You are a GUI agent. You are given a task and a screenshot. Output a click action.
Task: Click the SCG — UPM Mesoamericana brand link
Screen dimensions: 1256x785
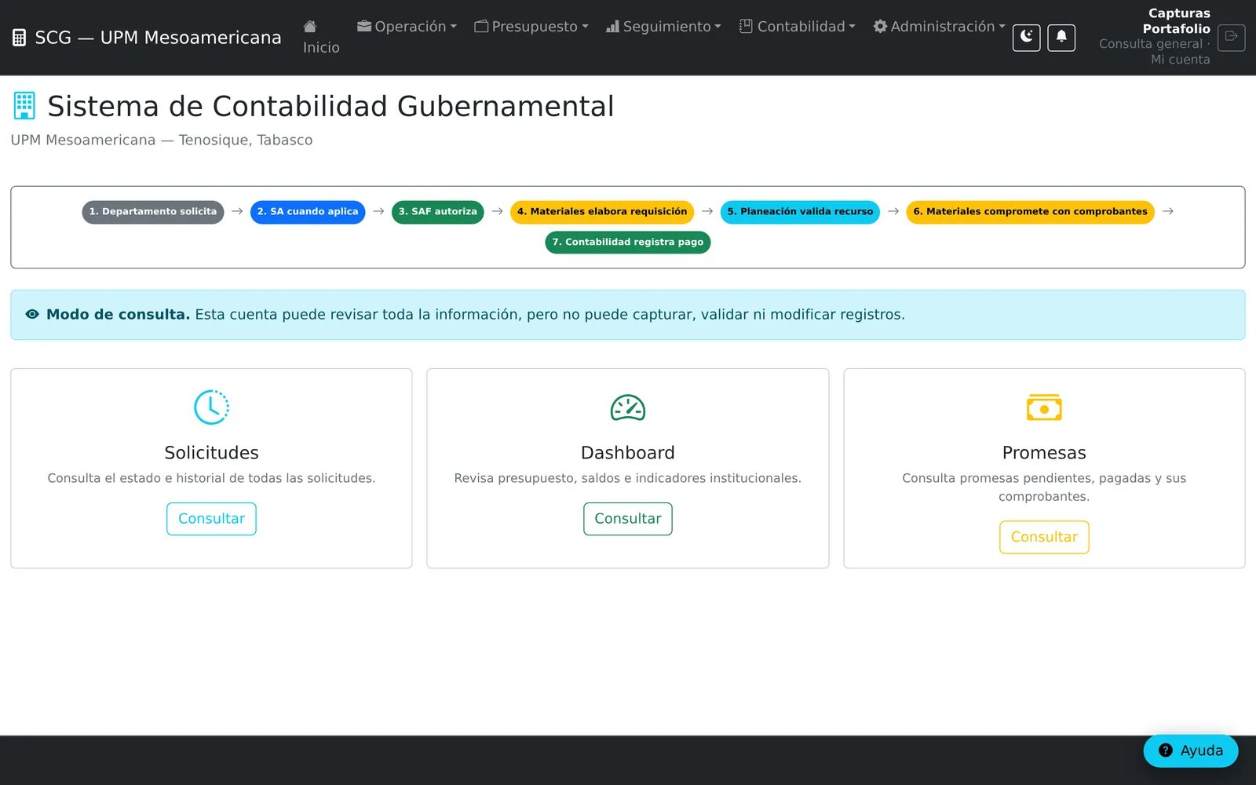pyautogui.click(x=147, y=38)
